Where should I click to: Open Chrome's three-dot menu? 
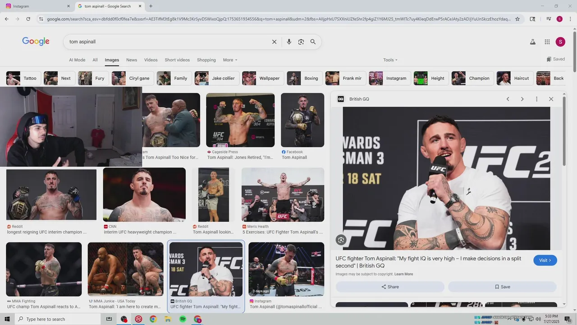point(570,19)
